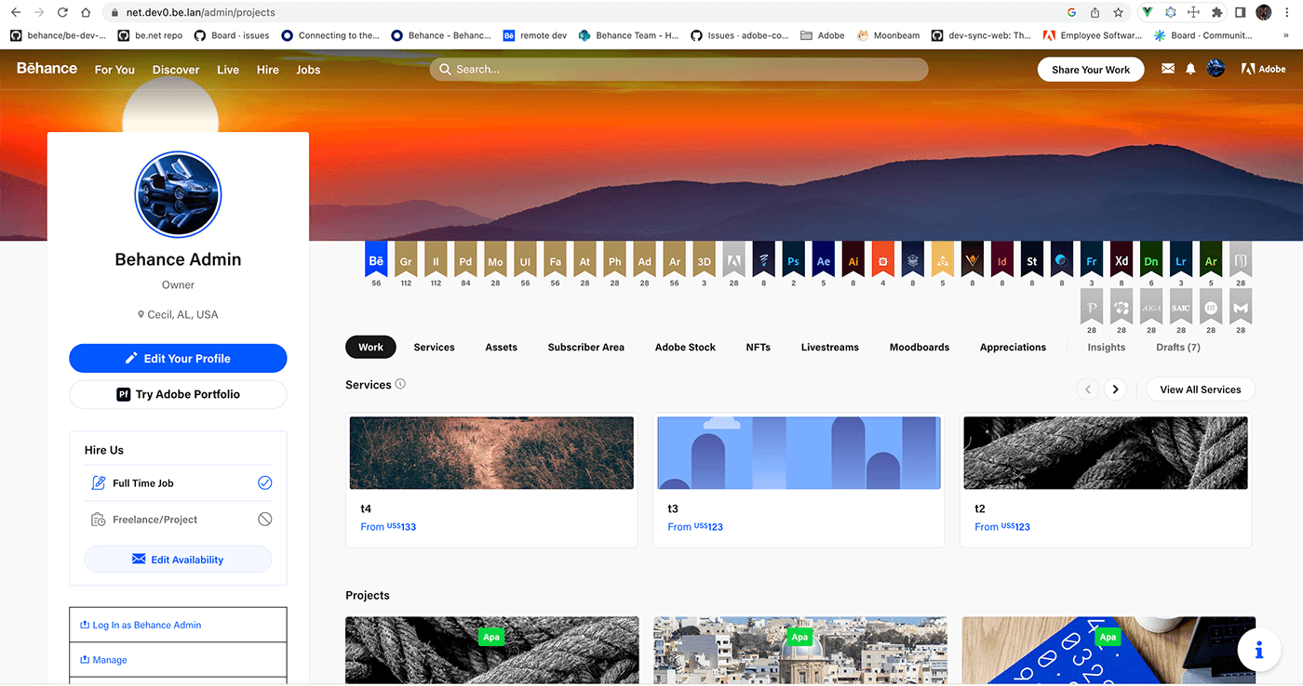Click the Edit Your Profile button
1303x686 pixels.
178,359
